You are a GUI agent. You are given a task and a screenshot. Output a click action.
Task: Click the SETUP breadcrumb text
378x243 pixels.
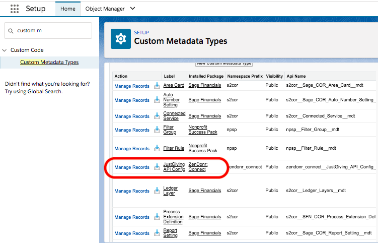(x=141, y=33)
